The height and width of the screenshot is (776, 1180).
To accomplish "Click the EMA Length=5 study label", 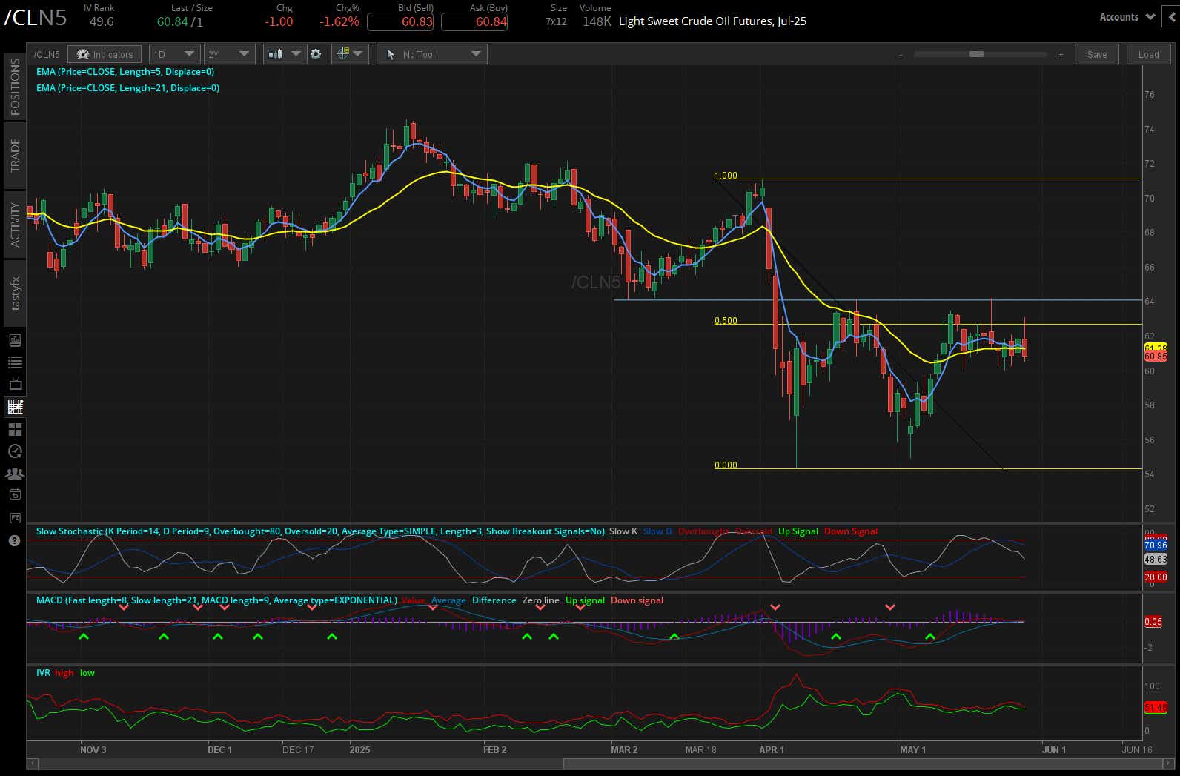I will (x=125, y=72).
